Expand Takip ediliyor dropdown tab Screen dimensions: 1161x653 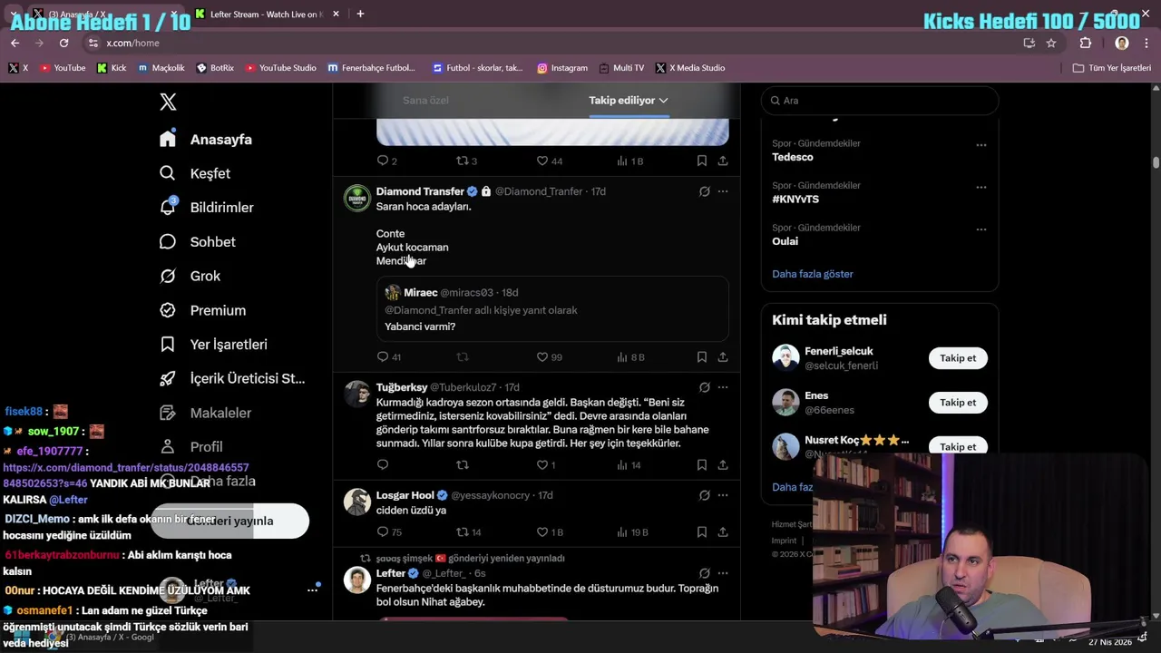tap(629, 100)
